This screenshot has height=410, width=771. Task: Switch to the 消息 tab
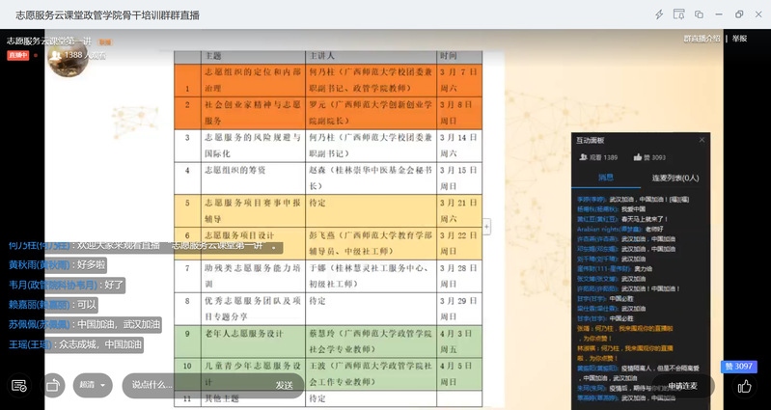point(606,178)
